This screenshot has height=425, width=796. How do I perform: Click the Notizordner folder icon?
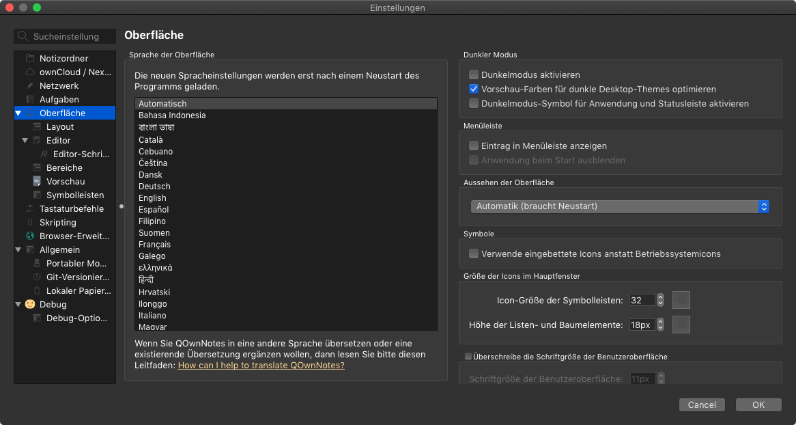(30, 59)
